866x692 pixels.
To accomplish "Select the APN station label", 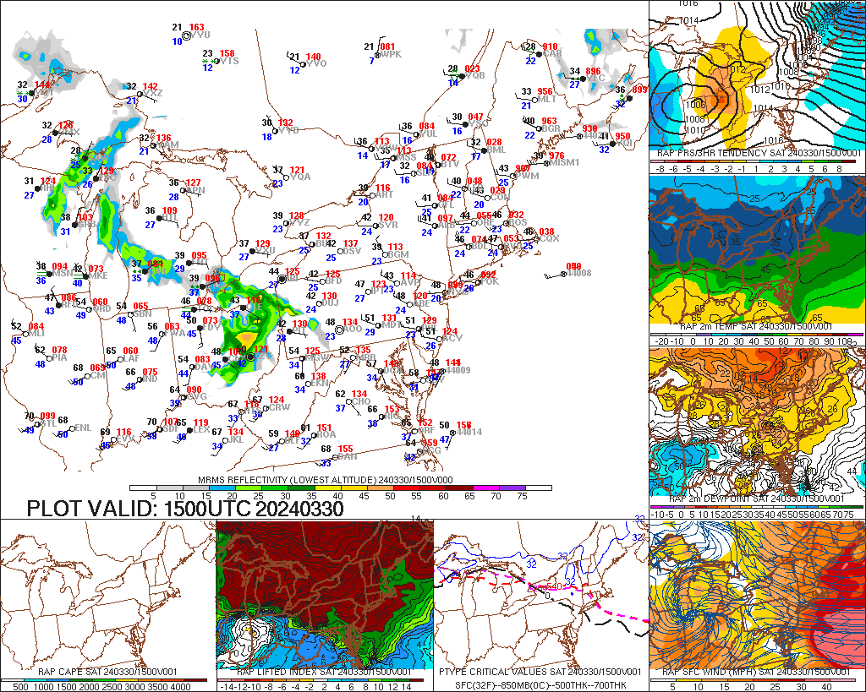I will [x=196, y=190].
